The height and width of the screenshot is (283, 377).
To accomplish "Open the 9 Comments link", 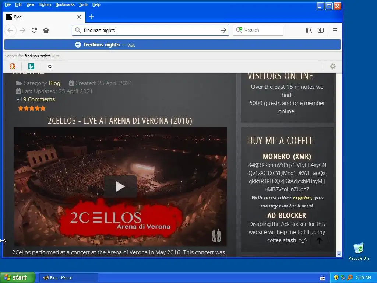I will [x=39, y=99].
